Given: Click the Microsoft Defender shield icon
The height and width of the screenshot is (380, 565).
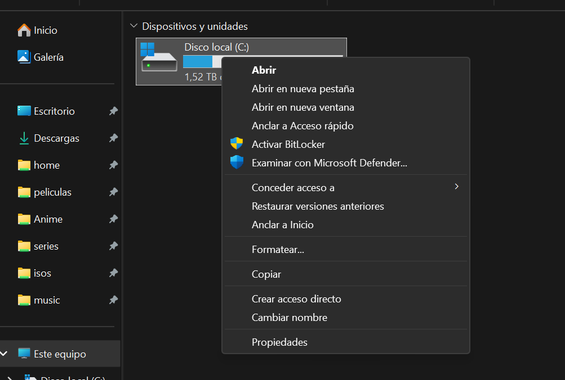Looking at the screenshot, I should click(237, 162).
